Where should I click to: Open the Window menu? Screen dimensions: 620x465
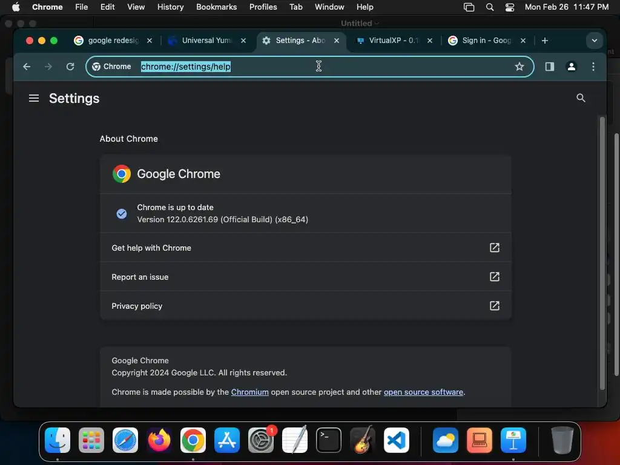coord(329,7)
